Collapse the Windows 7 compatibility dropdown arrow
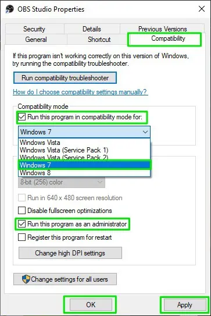The height and width of the screenshot is (316, 211). click(145, 132)
